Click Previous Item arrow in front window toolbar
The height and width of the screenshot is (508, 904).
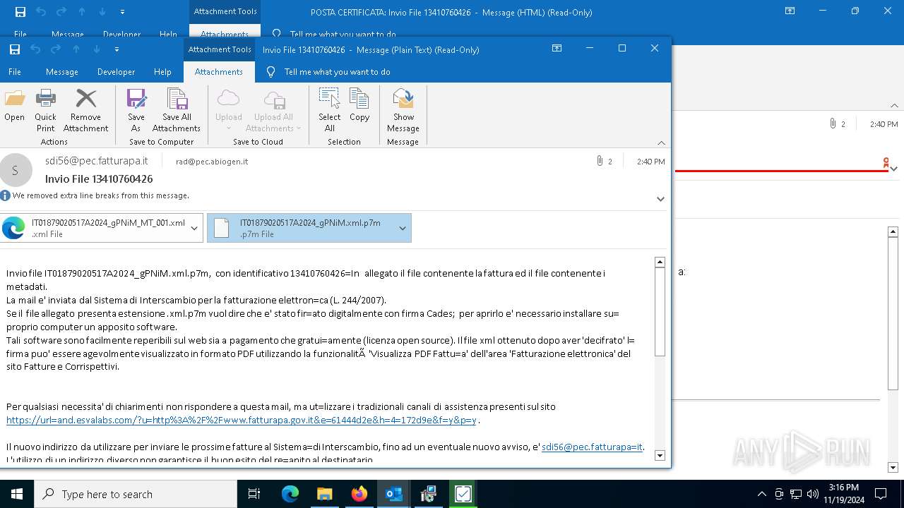[76, 49]
